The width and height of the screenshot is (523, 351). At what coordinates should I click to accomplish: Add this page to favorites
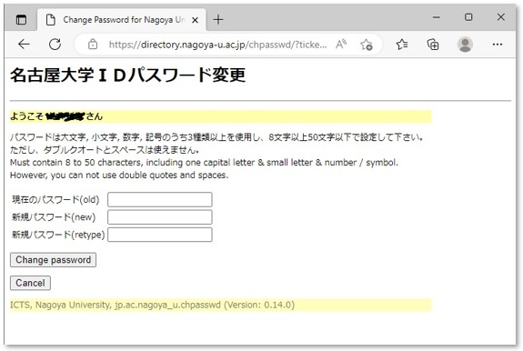click(x=367, y=45)
